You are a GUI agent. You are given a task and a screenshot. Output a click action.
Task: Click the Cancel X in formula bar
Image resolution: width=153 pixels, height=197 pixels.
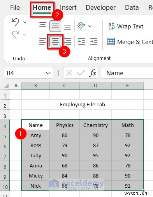click(69, 73)
